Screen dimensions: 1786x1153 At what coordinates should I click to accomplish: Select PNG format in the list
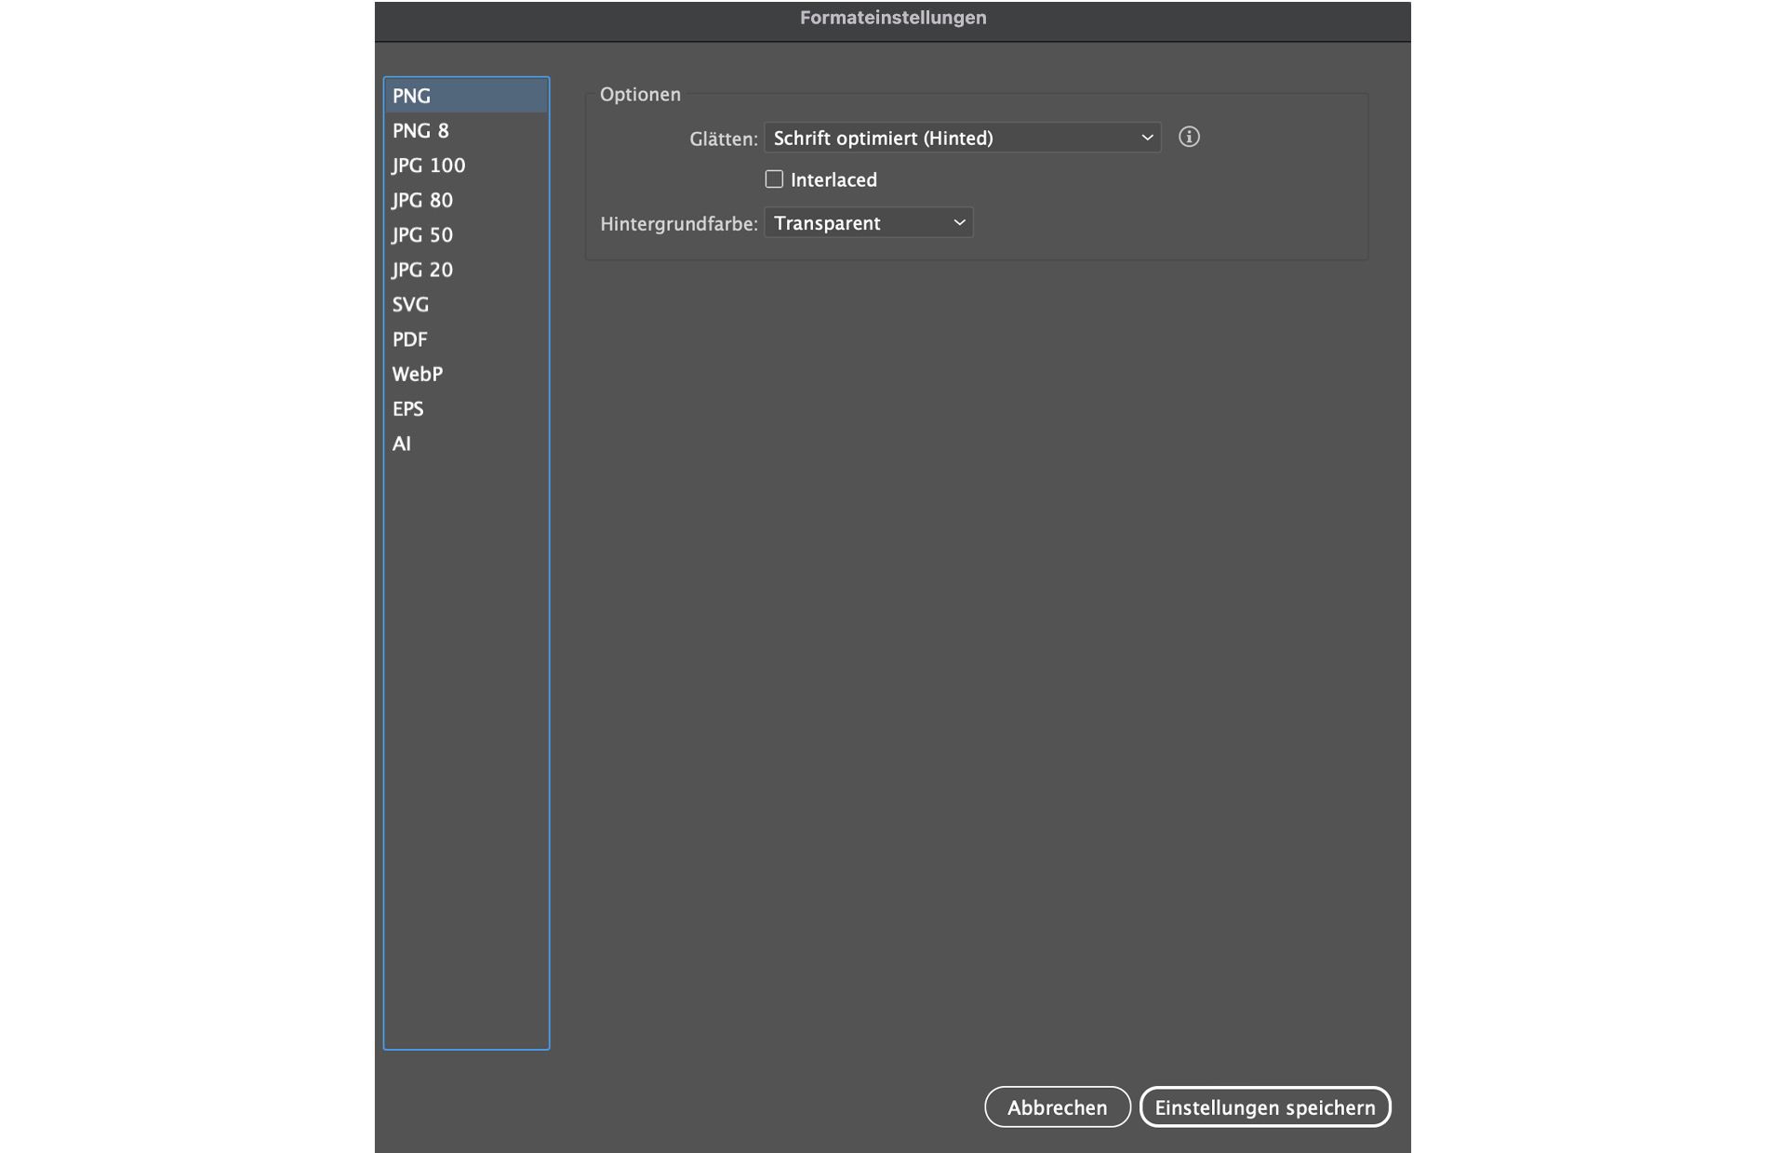coord(411,96)
